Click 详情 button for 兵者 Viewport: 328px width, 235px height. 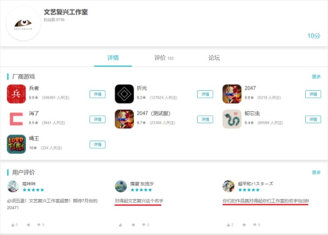[x=98, y=94]
